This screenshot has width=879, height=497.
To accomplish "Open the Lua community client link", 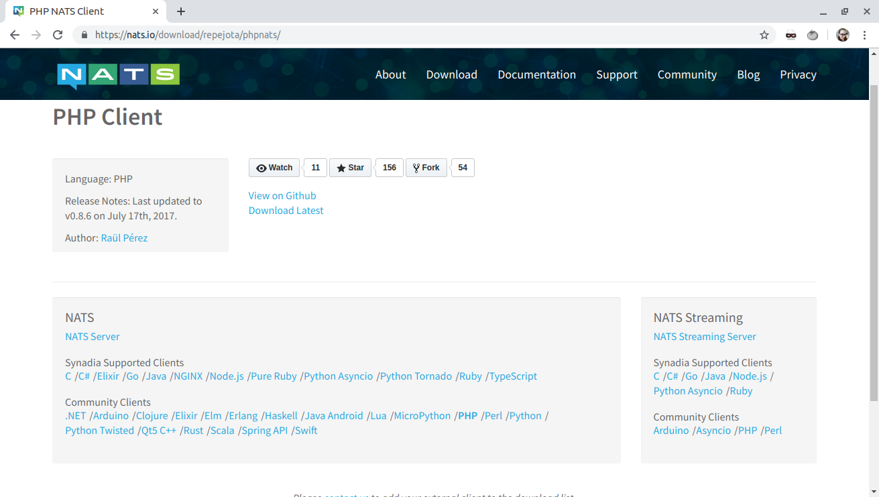I will point(379,416).
